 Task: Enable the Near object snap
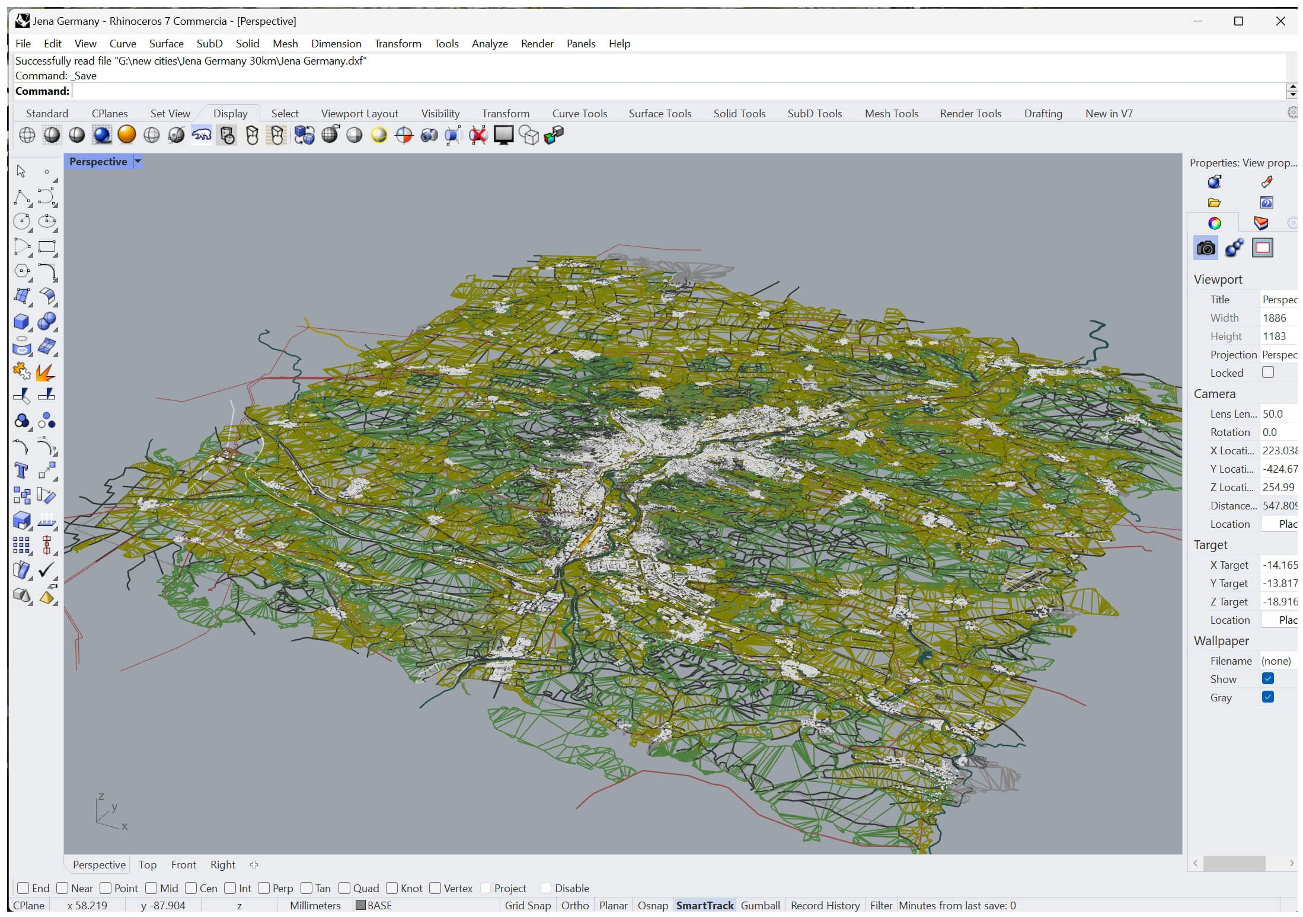62,887
